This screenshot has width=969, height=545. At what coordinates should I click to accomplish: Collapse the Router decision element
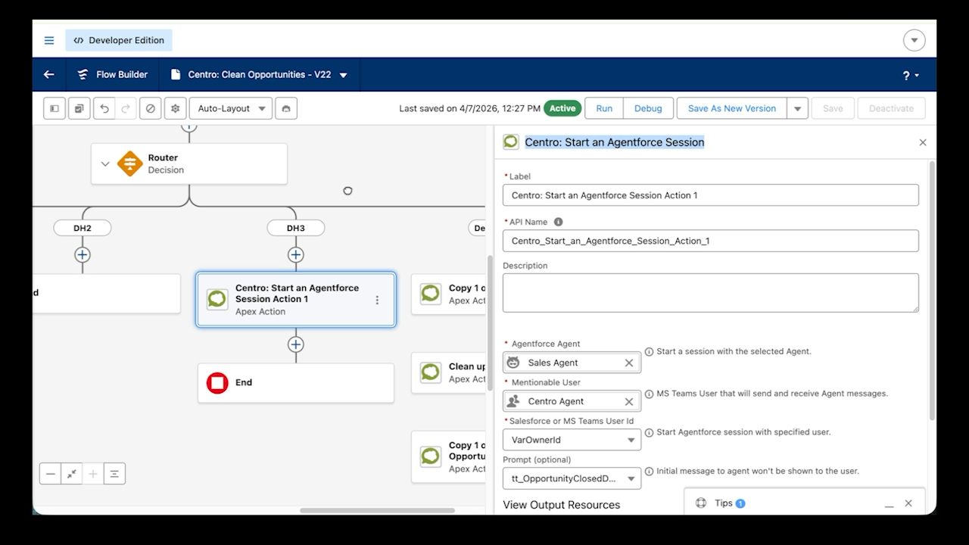point(105,163)
